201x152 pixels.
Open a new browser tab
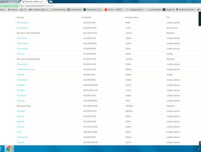click(51, 2)
